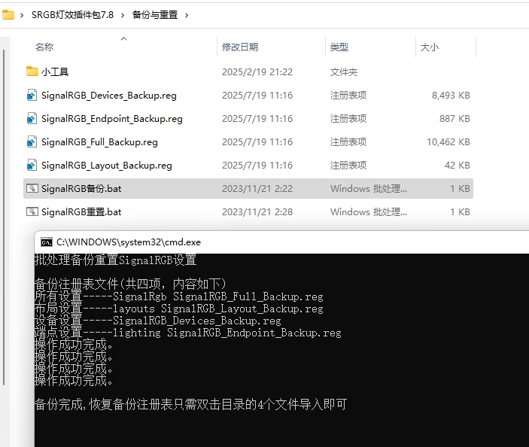Select the SignalRGB_Devices_Backup.reg file icon

point(32,95)
